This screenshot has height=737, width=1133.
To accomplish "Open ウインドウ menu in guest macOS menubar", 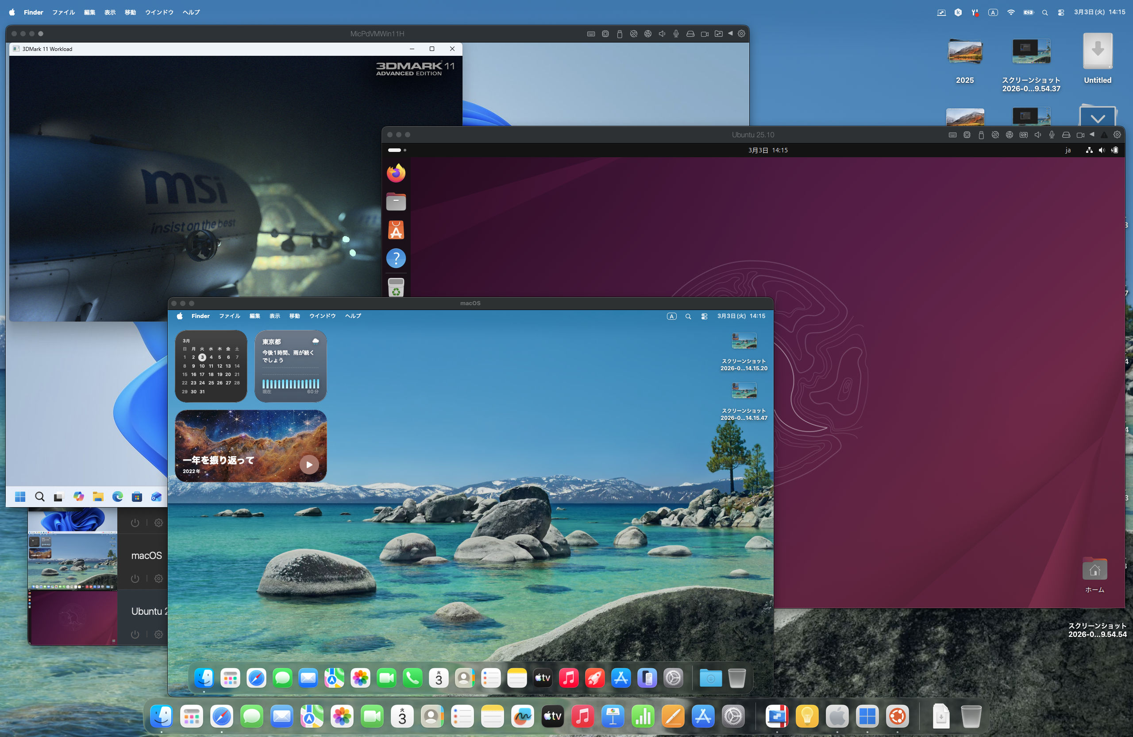I will [322, 316].
